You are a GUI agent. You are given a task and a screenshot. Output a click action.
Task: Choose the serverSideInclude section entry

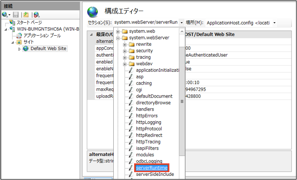click(155, 174)
